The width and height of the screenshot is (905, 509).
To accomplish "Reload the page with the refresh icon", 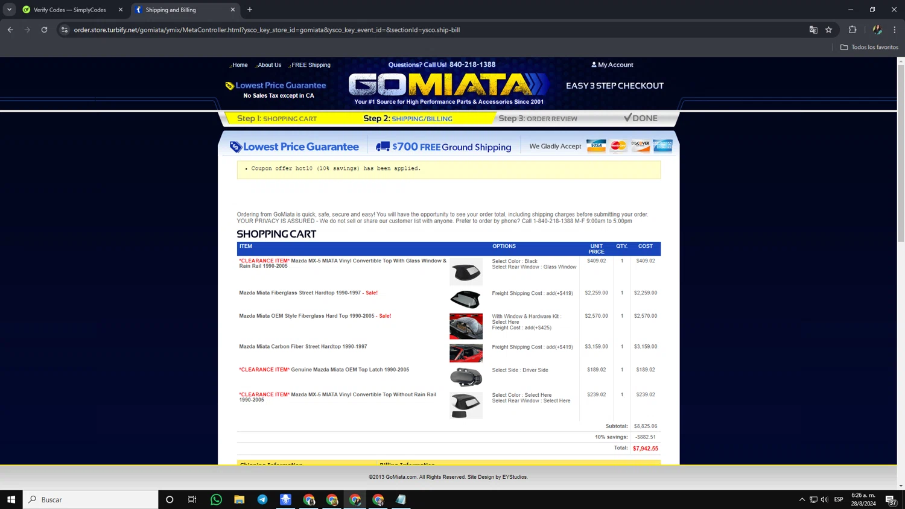I will [44, 30].
